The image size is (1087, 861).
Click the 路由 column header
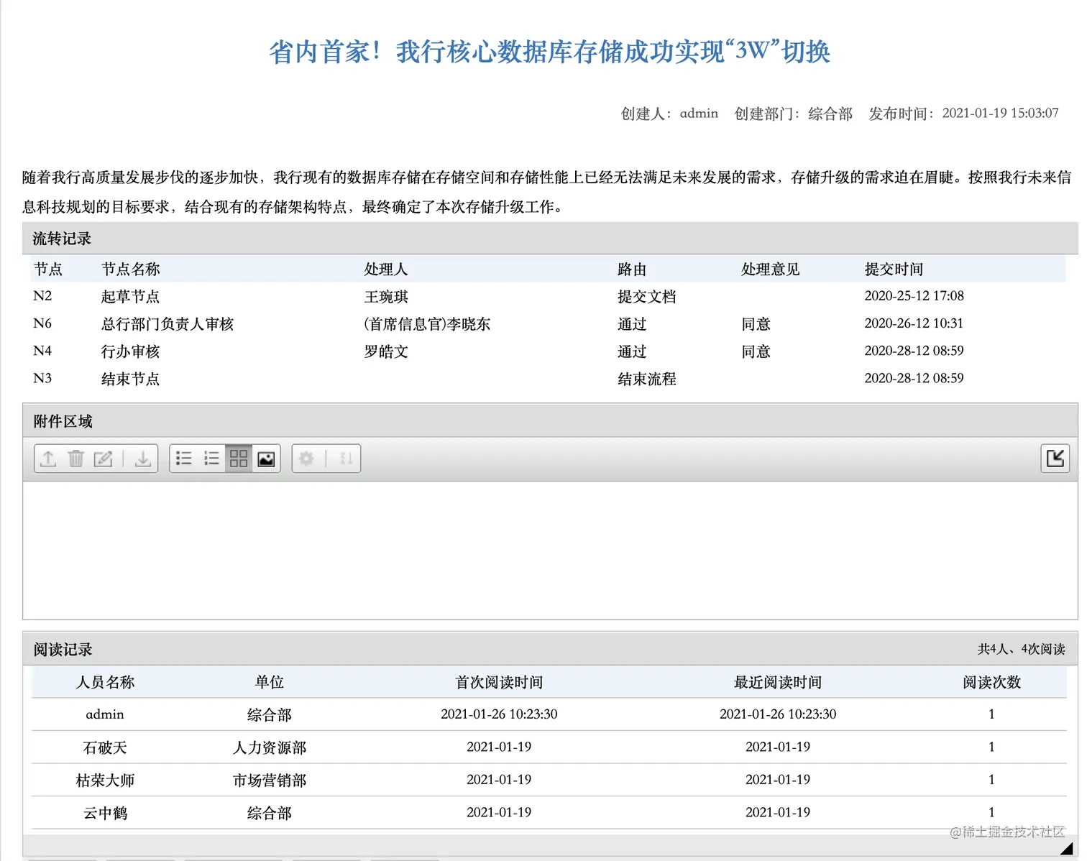click(632, 270)
